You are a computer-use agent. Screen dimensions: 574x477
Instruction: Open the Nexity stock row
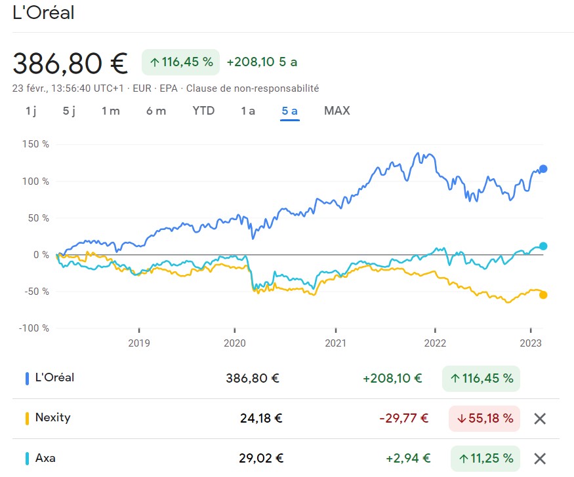285,419
